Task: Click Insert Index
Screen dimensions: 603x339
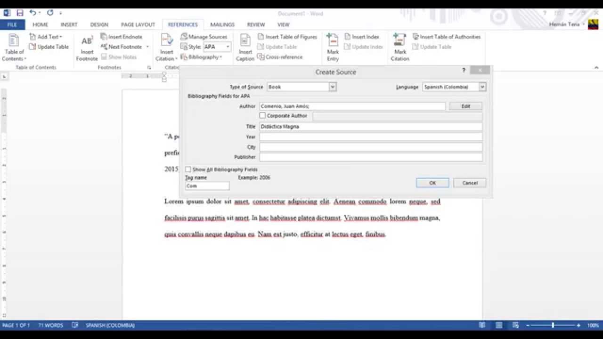Action: (362, 37)
